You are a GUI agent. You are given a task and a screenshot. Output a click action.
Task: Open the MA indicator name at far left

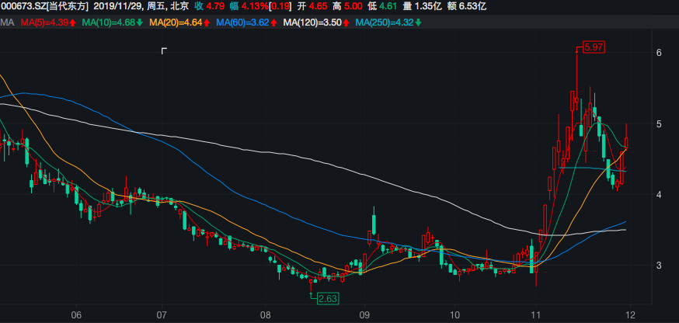click(x=7, y=23)
